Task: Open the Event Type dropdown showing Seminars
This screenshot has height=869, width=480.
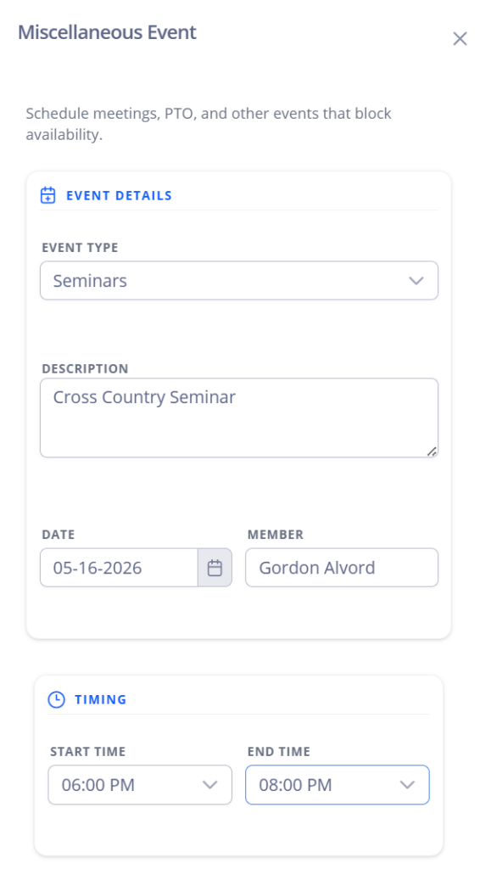Action: click(x=239, y=280)
